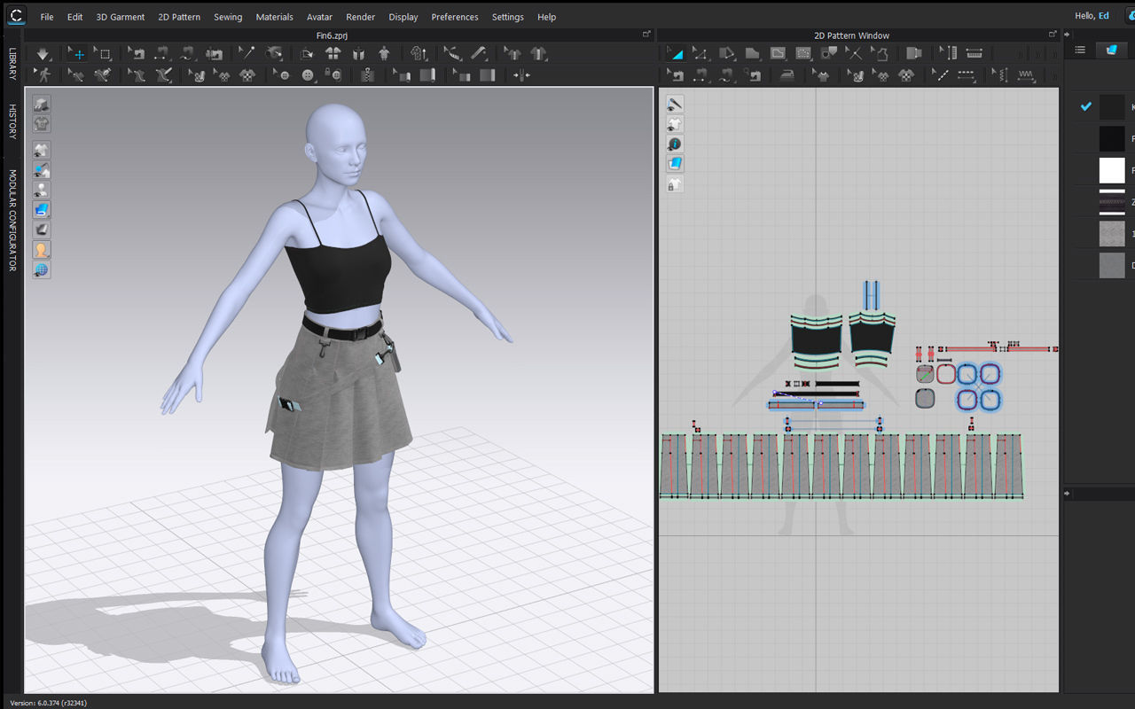Viewport: 1135px width, 709px height.
Task: Click the list view icon in right panel
Action: [1080, 50]
